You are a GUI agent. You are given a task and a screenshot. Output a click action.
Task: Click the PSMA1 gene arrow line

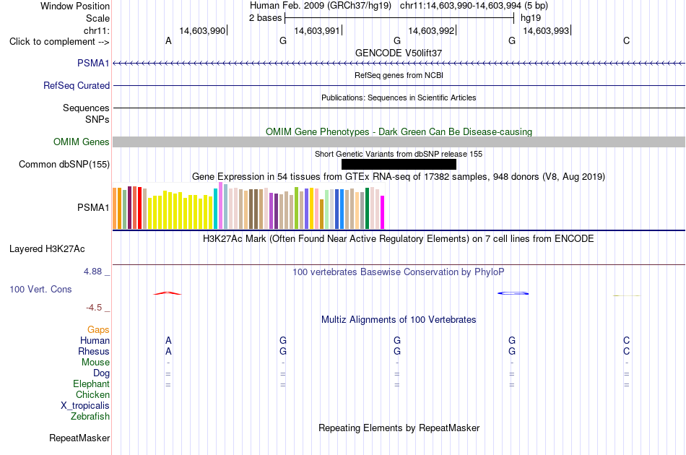tap(399, 64)
